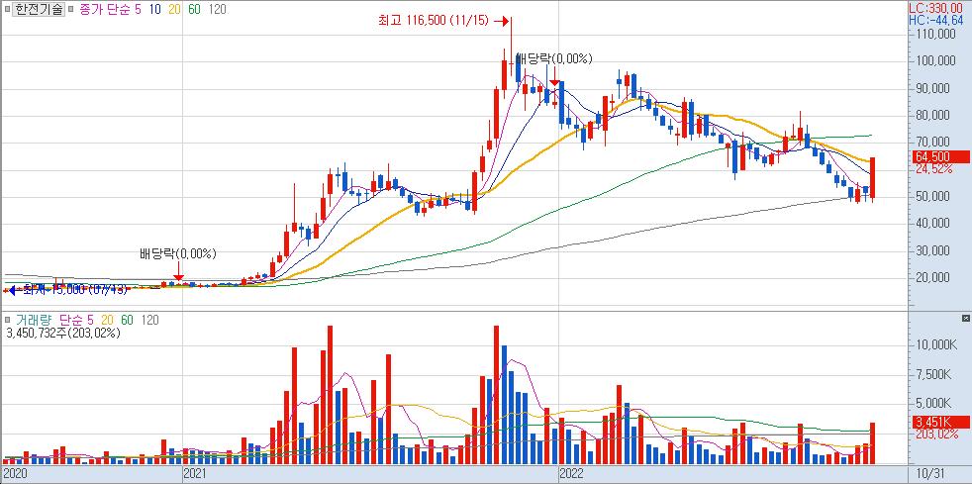Click the latest red candle on price chart
This screenshot has width=972, height=484.
[x=873, y=178]
